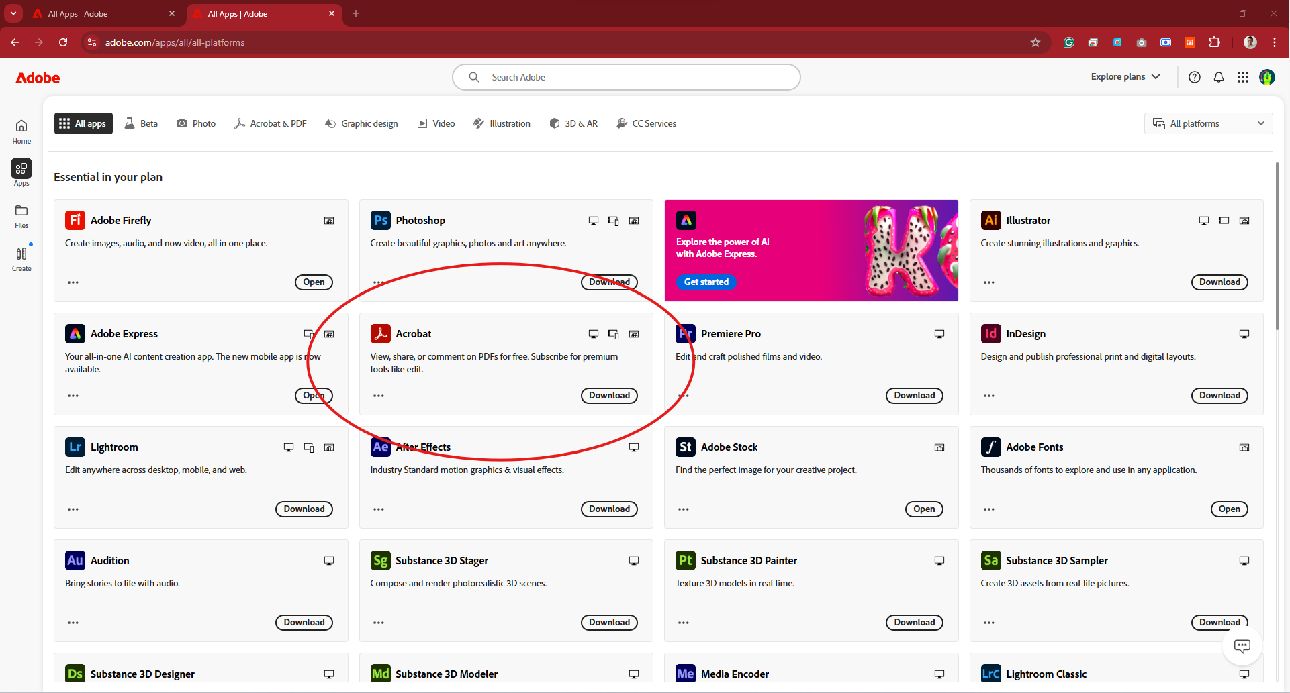This screenshot has height=693, width=1290.
Task: Open the Help question mark icon
Action: tap(1195, 77)
